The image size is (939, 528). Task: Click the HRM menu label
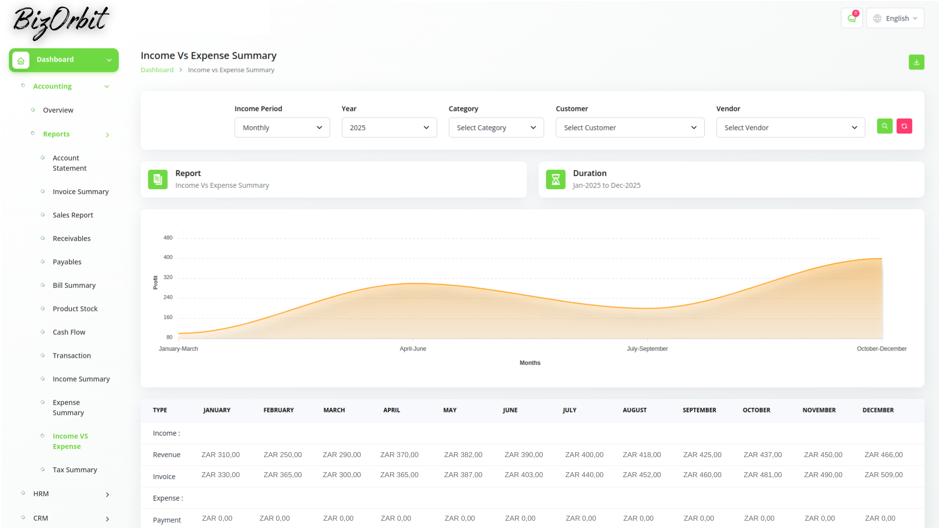coord(41,494)
